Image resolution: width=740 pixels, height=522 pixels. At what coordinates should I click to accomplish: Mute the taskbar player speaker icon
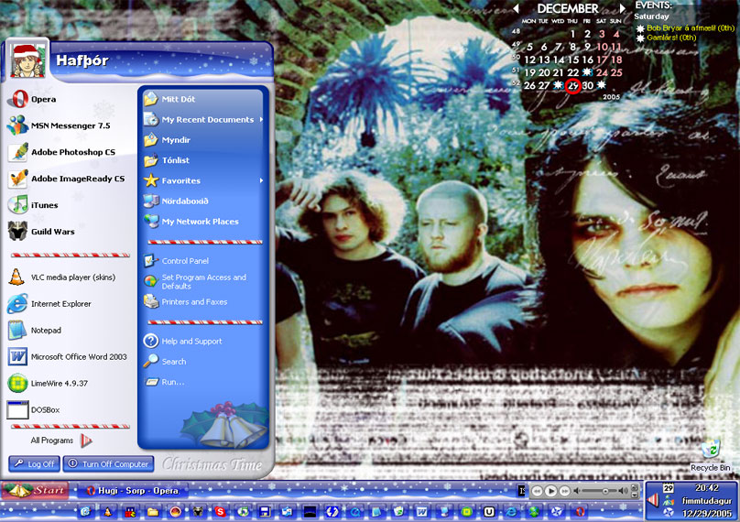click(577, 491)
